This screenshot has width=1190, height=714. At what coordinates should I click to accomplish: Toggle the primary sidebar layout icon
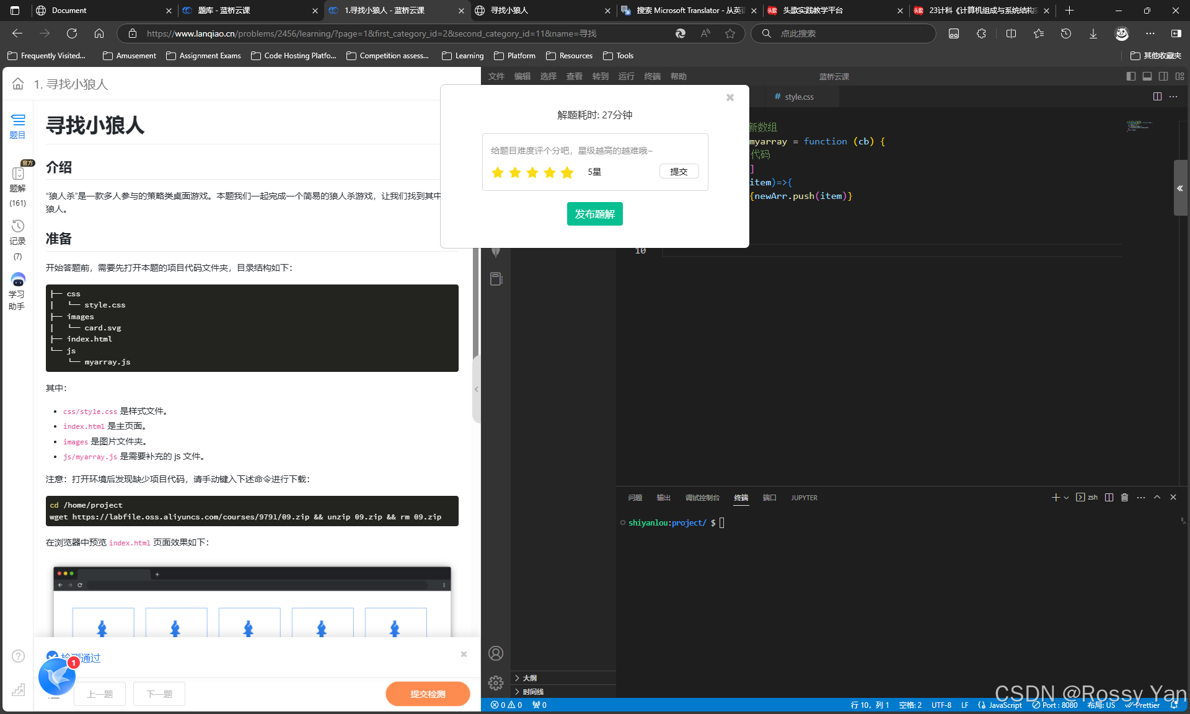click(x=1131, y=76)
